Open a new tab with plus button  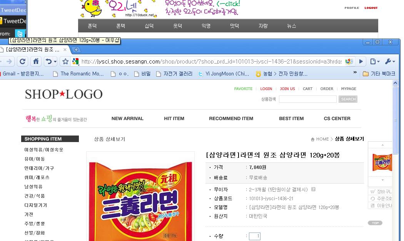[x=76, y=50]
